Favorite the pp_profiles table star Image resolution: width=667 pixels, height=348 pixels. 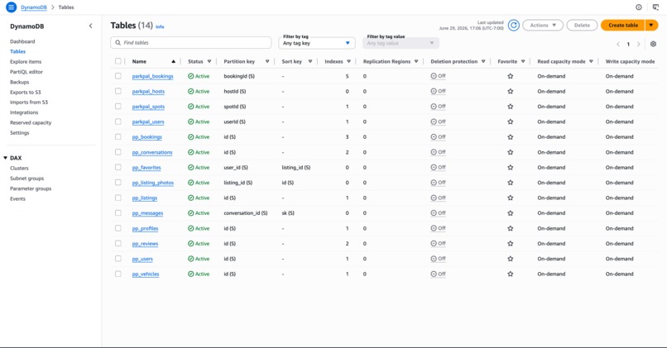click(510, 229)
